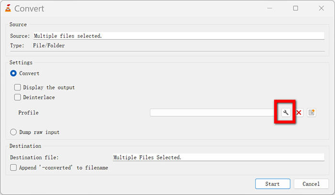Maximize the Convert dialog window
Viewport: 335px width, 195px height.
[x=295, y=8]
